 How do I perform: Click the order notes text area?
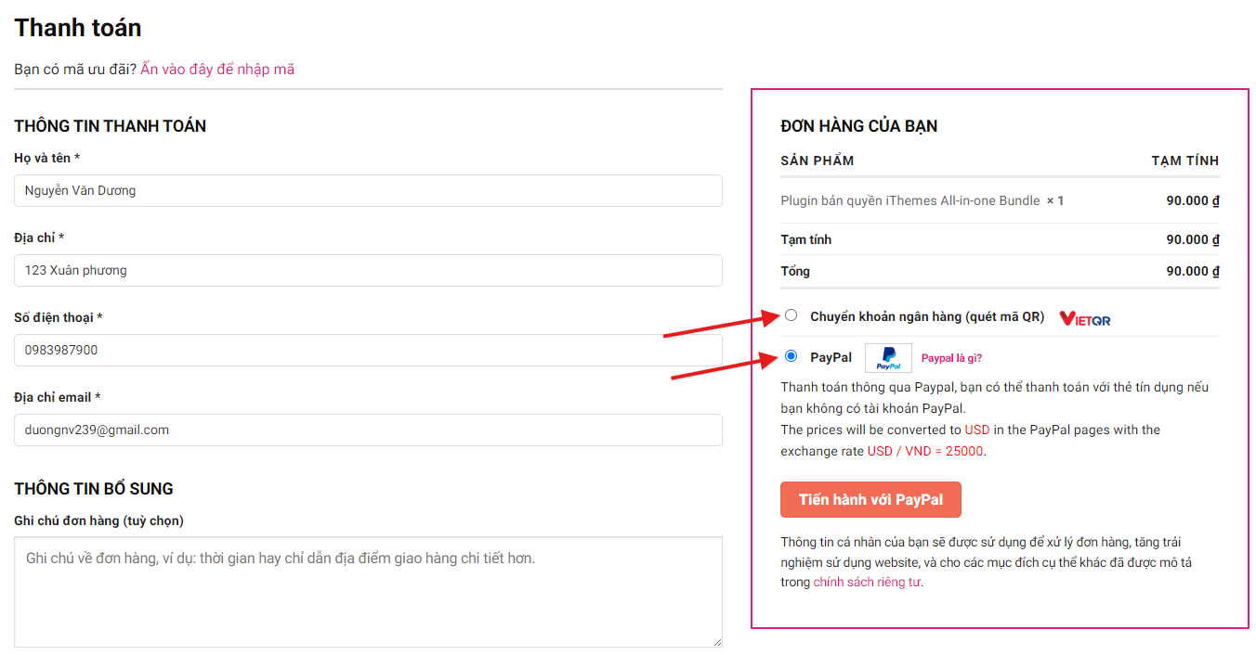tap(368, 592)
